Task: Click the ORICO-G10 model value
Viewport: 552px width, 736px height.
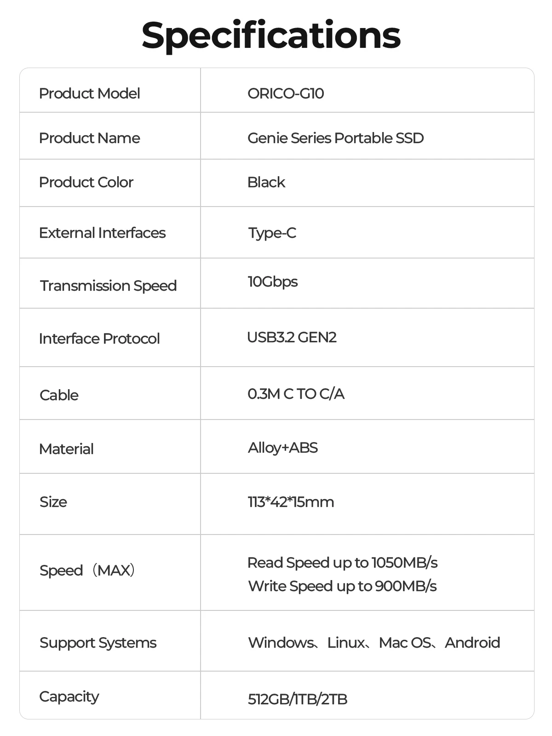Action: click(x=286, y=93)
